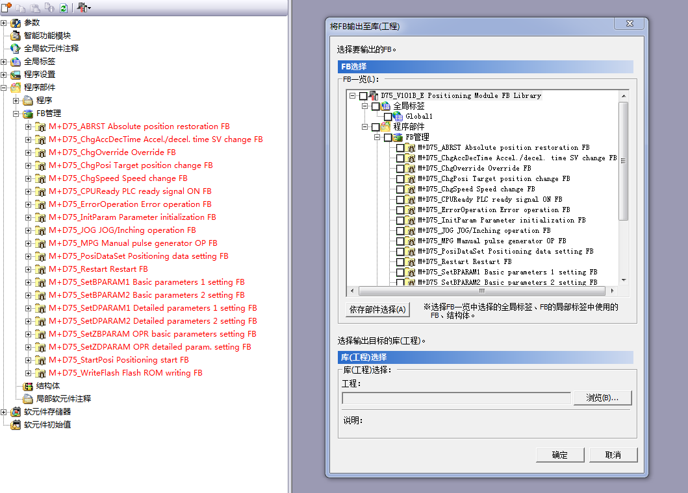Click the 参数 parameter icon in tree

click(16, 23)
